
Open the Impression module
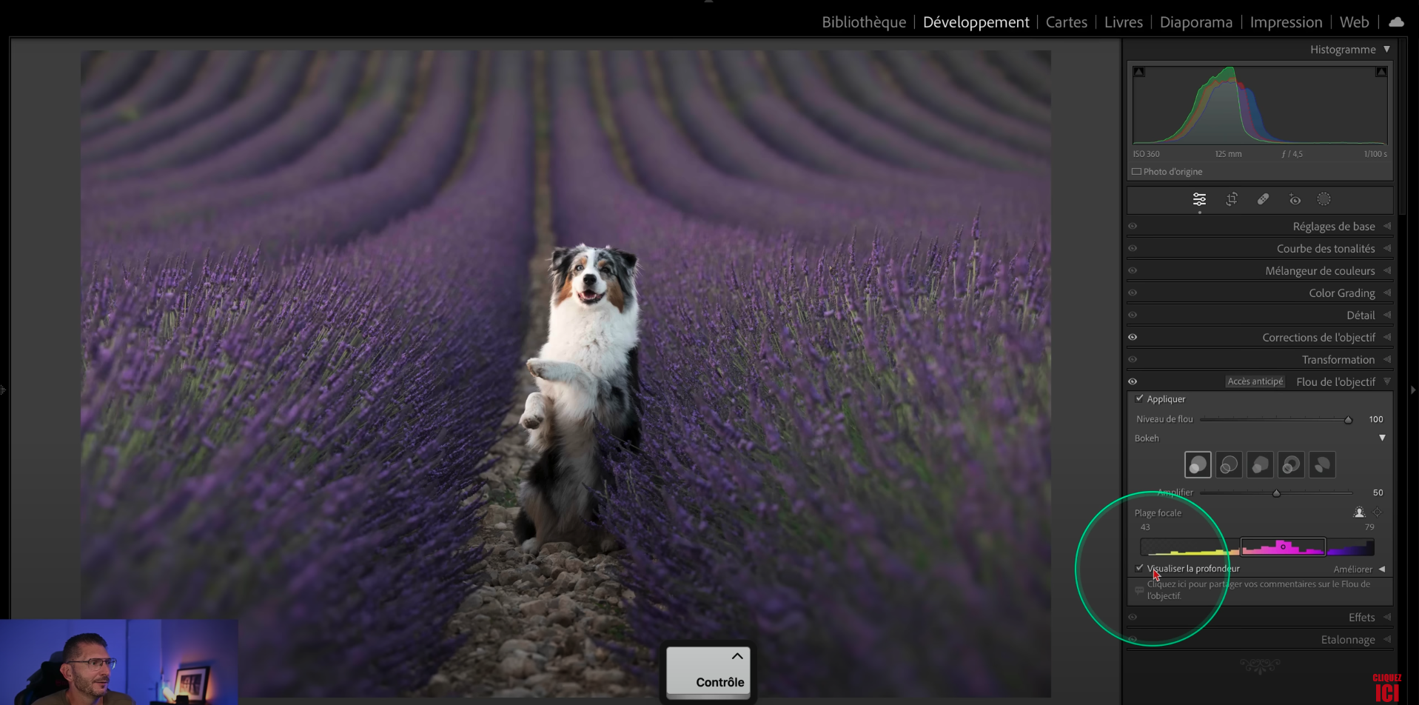pyautogui.click(x=1286, y=22)
